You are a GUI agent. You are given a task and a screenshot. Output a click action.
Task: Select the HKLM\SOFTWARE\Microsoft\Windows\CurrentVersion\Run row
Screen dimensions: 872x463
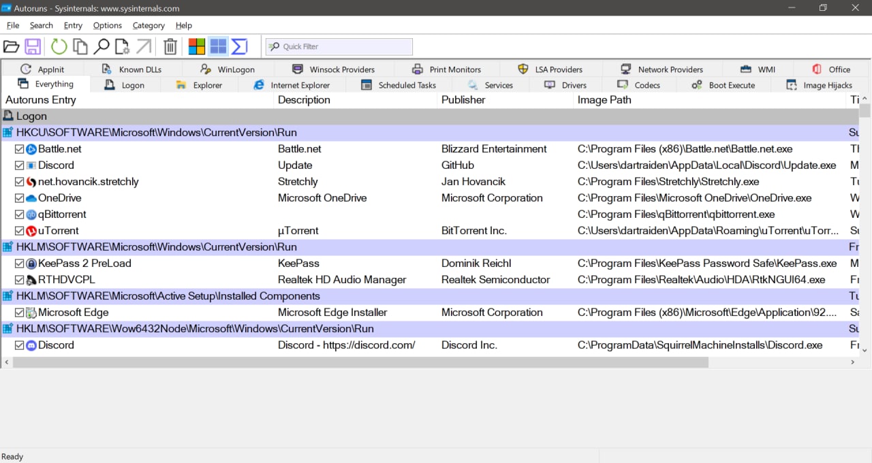click(429, 247)
